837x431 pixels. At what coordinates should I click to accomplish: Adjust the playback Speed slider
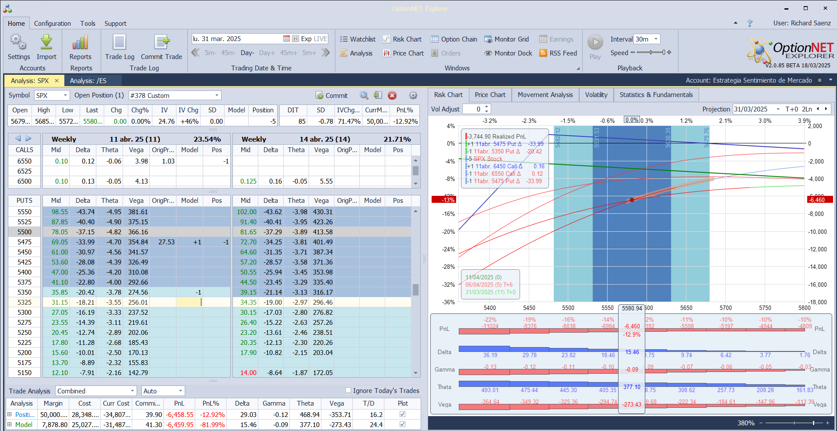[651, 52]
